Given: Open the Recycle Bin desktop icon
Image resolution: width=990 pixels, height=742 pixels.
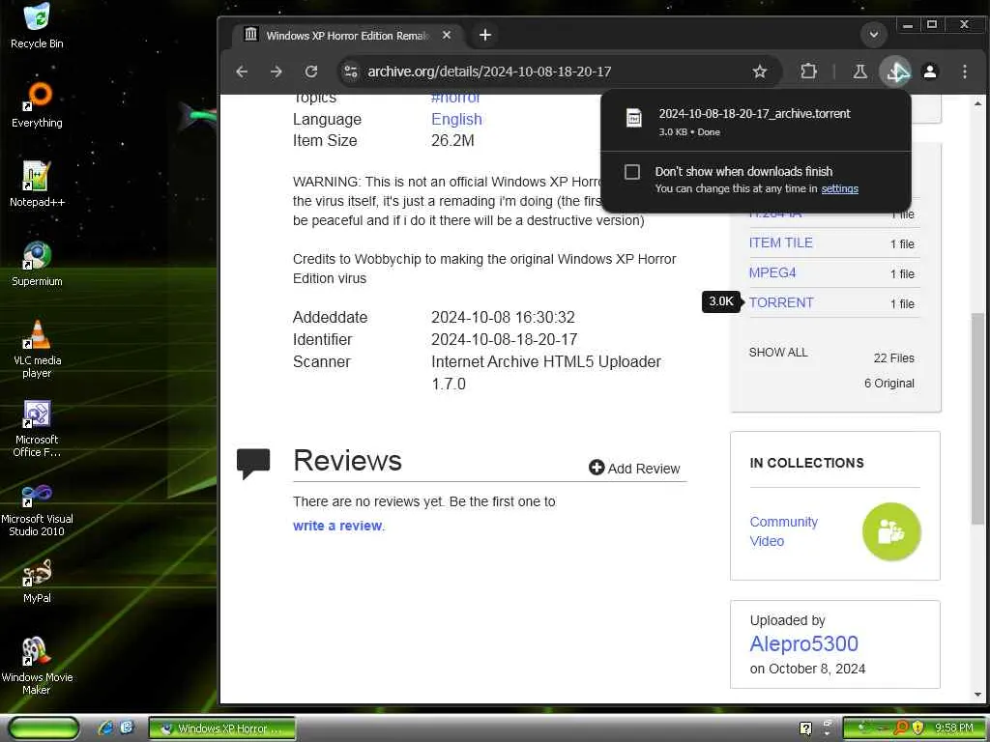Looking at the screenshot, I should coord(37,26).
